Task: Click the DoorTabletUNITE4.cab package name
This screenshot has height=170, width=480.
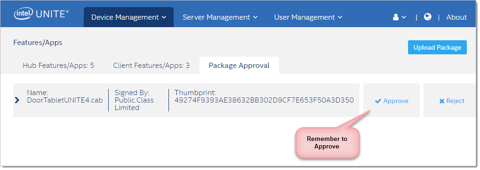Action: click(65, 100)
